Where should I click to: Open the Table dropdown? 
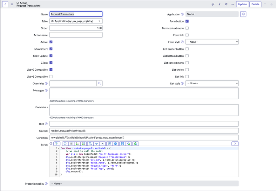76,21
